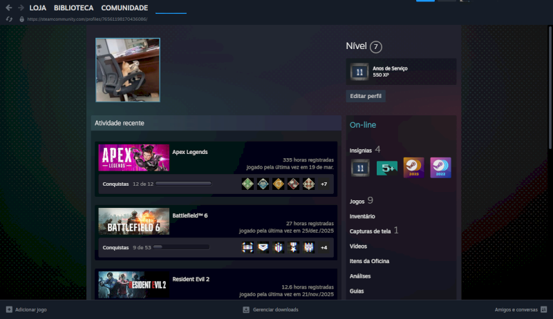Open the profile avatar picture

(128, 70)
